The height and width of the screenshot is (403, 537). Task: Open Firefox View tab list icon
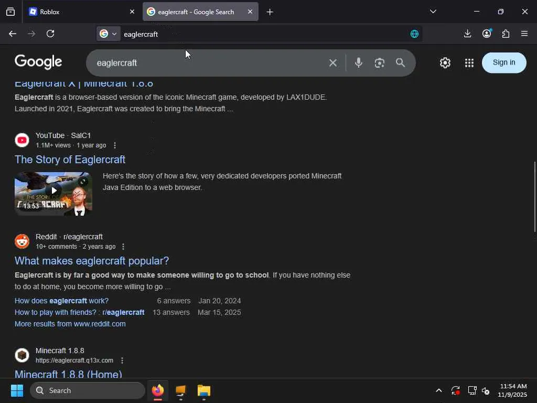coord(10,12)
